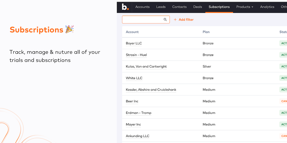
Task: Sort by the Account column header
Action: coord(132,32)
